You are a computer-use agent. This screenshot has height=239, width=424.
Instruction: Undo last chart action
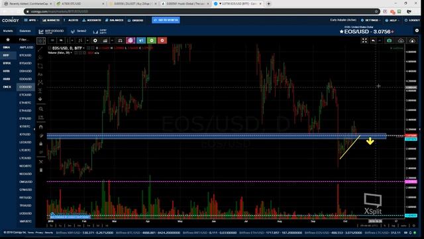coord(373,40)
